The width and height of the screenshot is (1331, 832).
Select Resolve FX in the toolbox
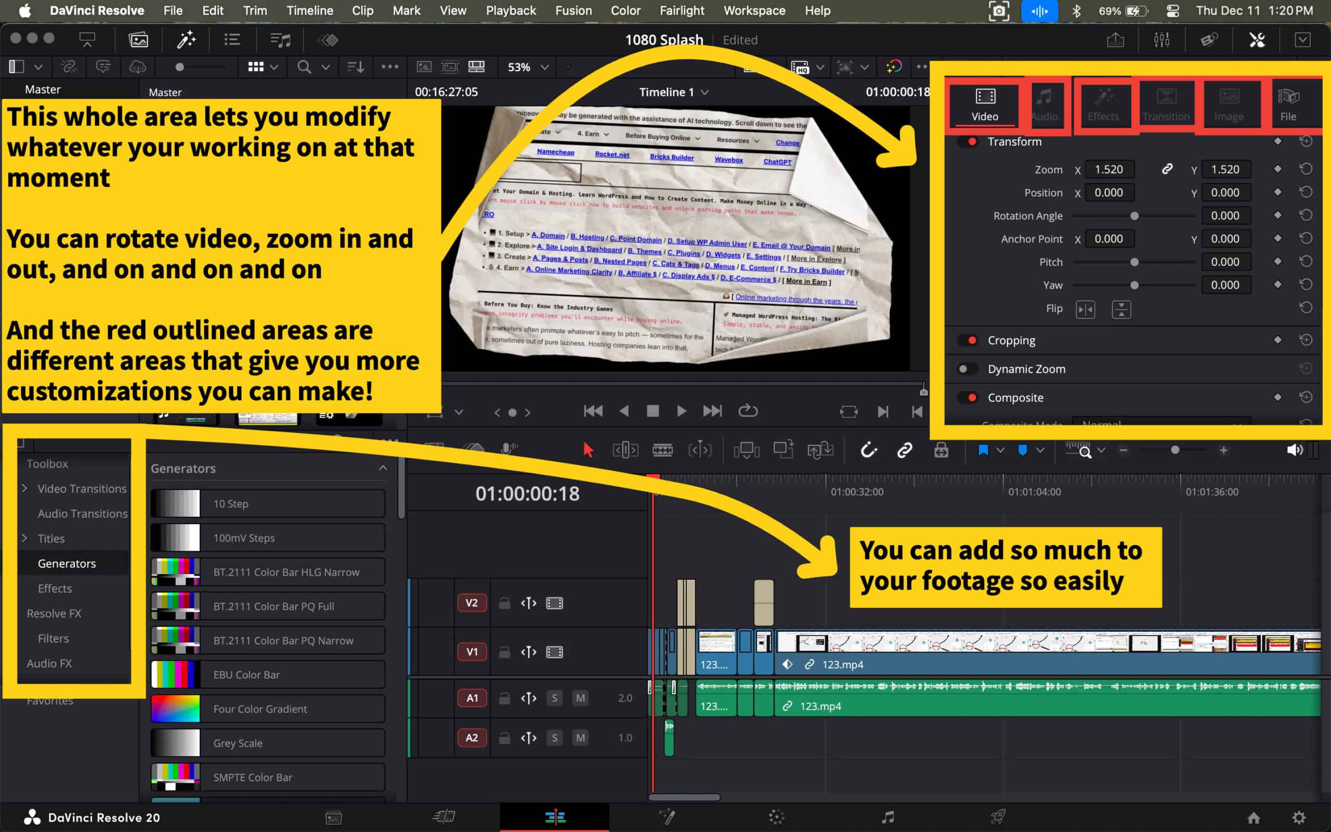point(54,614)
